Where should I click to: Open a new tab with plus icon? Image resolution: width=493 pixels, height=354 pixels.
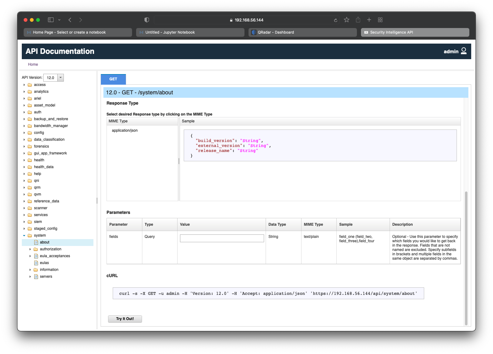pyautogui.click(x=369, y=20)
